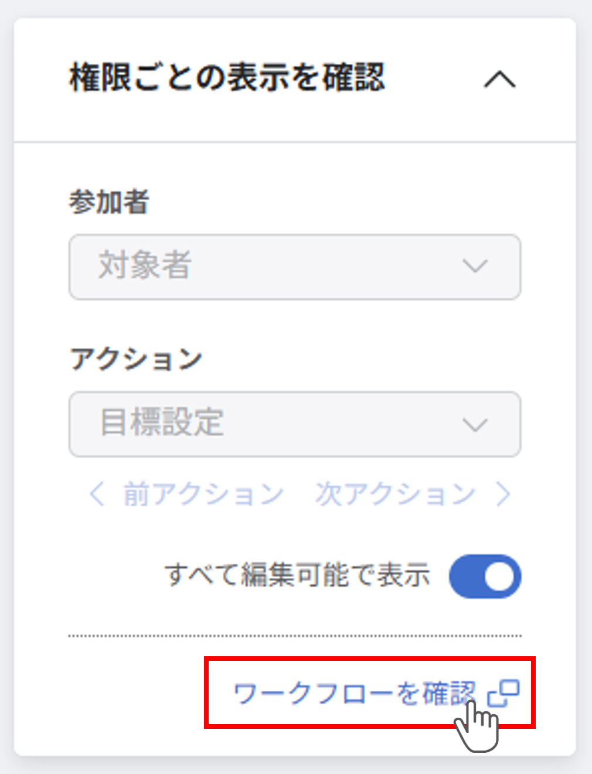Click the すべて編集可能で表示 label text

(297, 575)
